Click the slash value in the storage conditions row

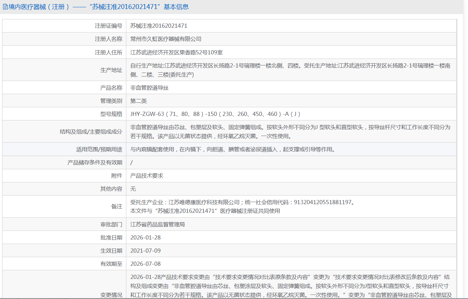131,163
